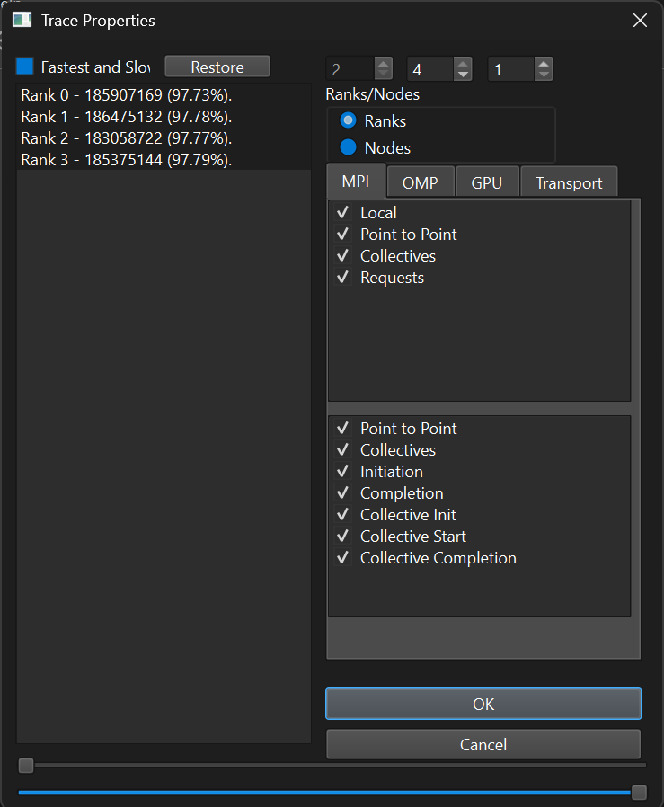Confirm with the OK button
This screenshot has width=664, height=807.
483,704
